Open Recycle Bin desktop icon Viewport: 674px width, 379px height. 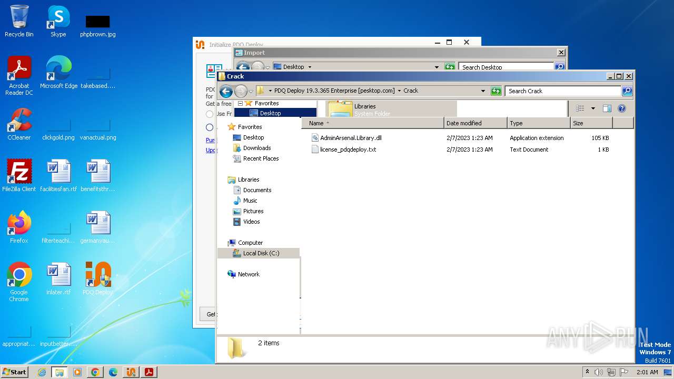pyautogui.click(x=19, y=21)
